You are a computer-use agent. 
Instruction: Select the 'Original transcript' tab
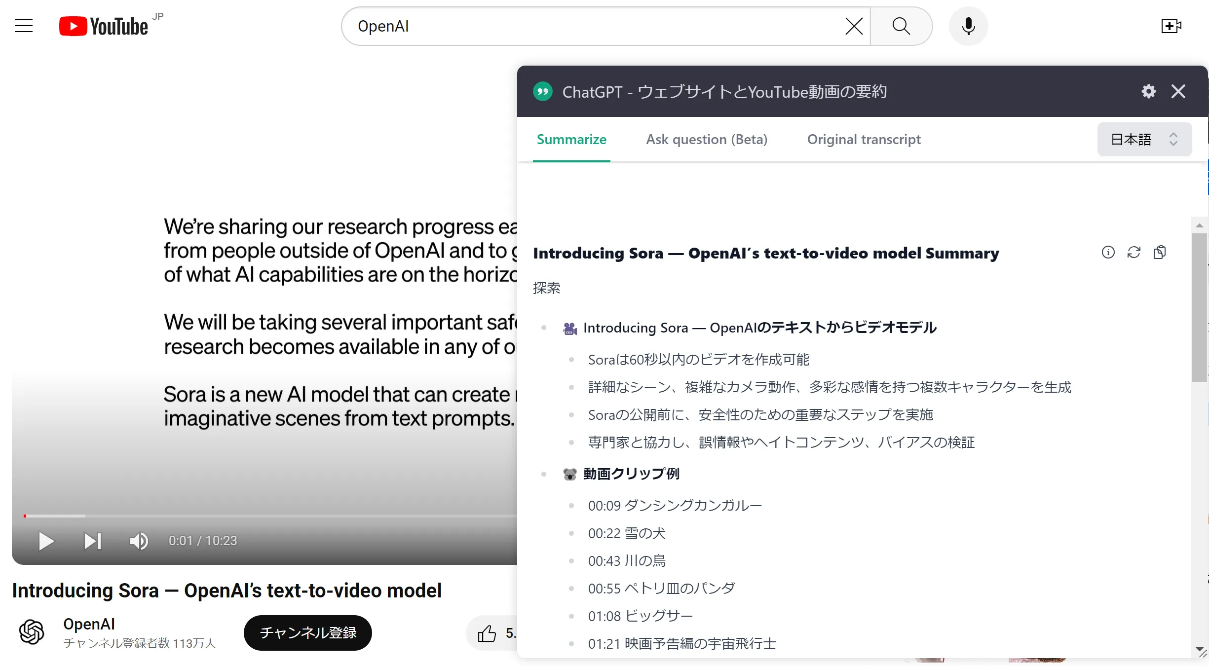pyautogui.click(x=864, y=139)
